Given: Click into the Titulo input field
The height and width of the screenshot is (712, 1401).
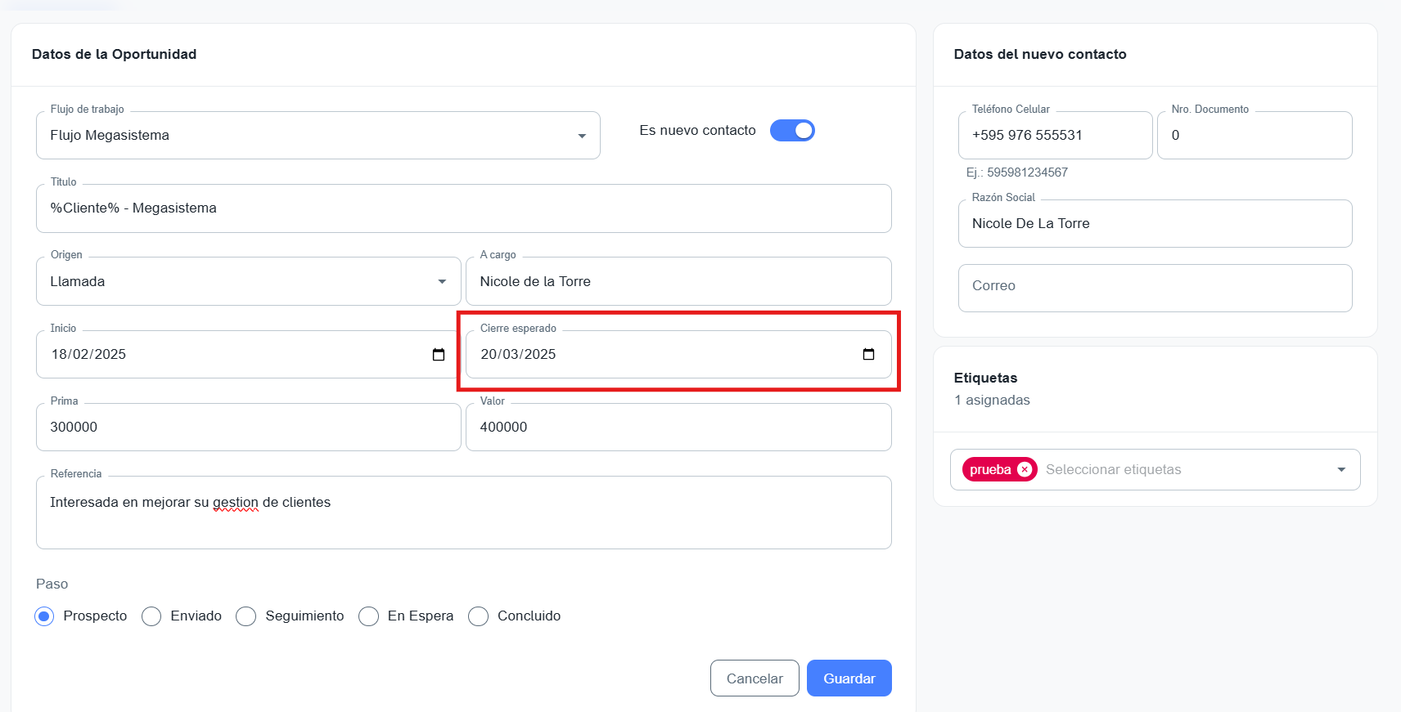Looking at the screenshot, I should [463, 208].
